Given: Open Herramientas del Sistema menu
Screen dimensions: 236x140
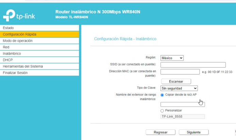Looking at the screenshot, I should click(40, 66).
